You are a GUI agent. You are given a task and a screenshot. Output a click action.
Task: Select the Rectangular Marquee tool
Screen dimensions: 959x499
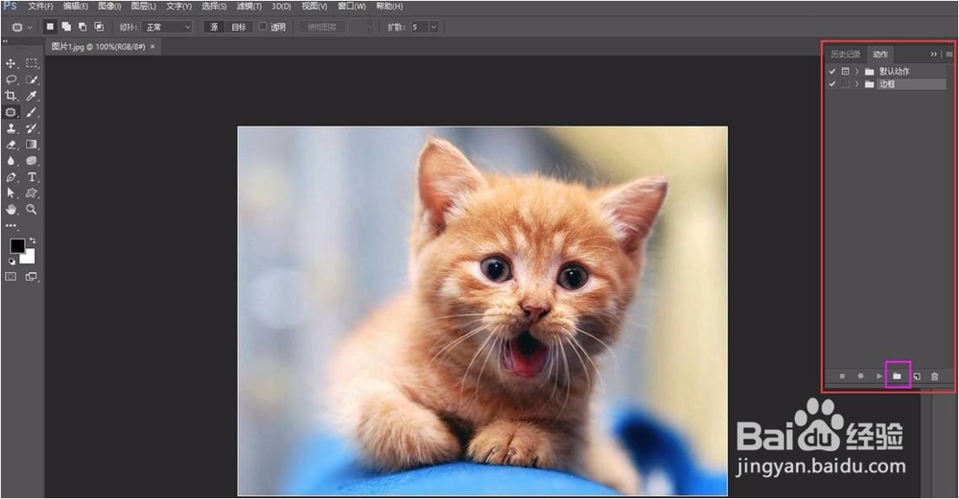click(x=32, y=63)
